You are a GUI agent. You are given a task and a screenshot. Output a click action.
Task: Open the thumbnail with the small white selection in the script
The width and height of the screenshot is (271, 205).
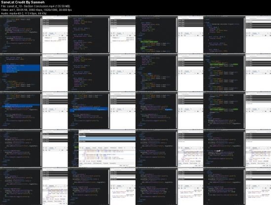(x=237, y=148)
